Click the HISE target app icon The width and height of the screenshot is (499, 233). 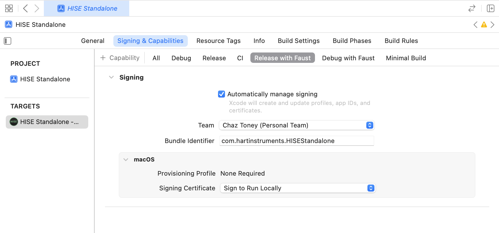point(14,122)
